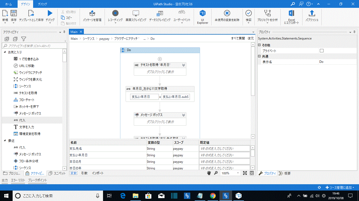
Task: Start the workflow with the デバッグ play button
Action: click(50, 13)
